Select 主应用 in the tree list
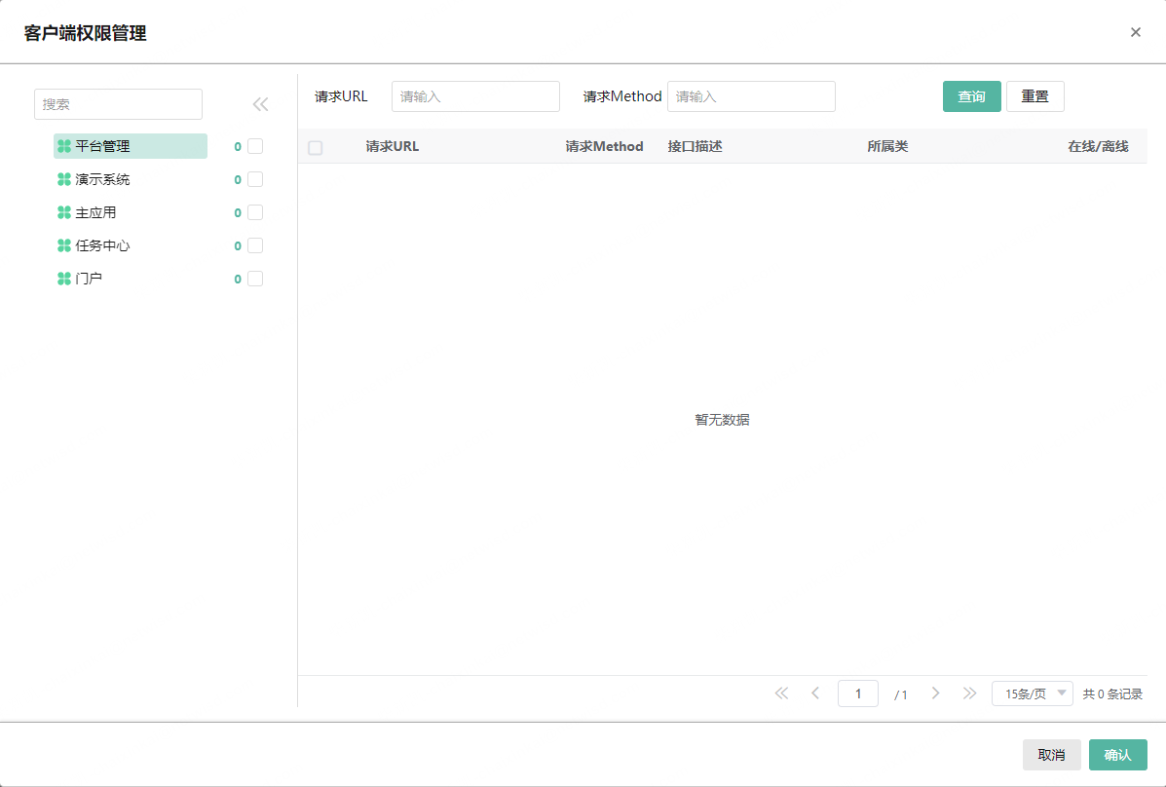This screenshot has width=1166, height=787. (95, 212)
